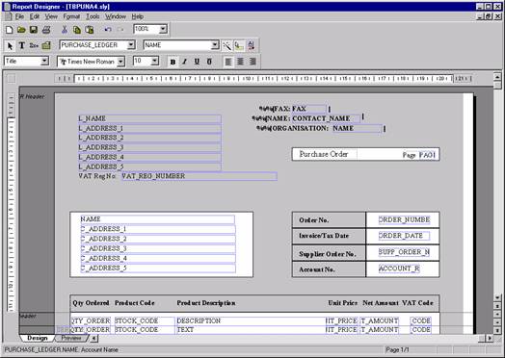
Task: Print the report using the printer icon
Action: [46, 30]
